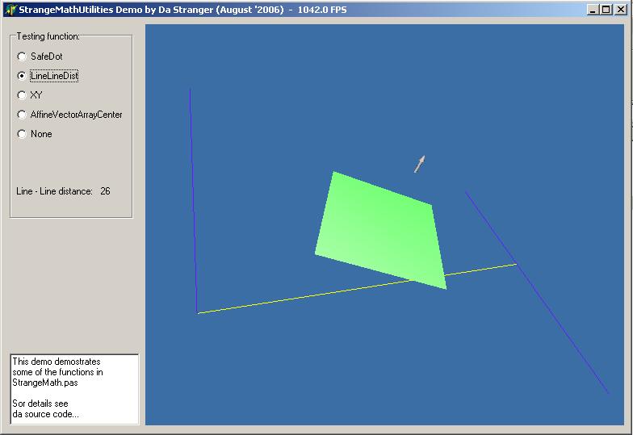Viewport: 633px width, 435px height.
Task: Click the application icon in the title bar
Action: coord(11,10)
